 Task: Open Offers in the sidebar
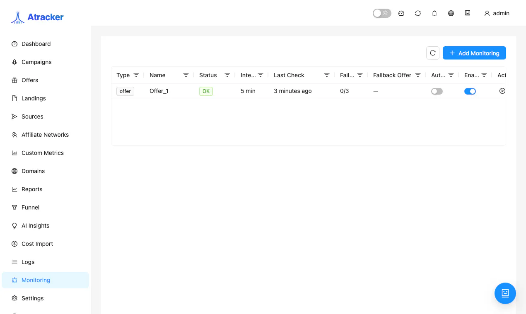click(x=46, y=80)
